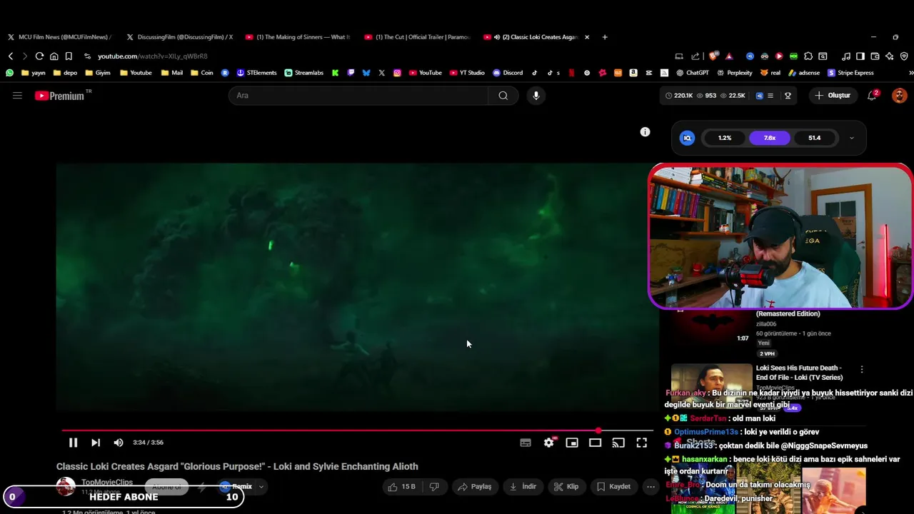Click the 7.6x vidIQ stat pill
Viewport: 914px width, 514px height.
pos(769,138)
